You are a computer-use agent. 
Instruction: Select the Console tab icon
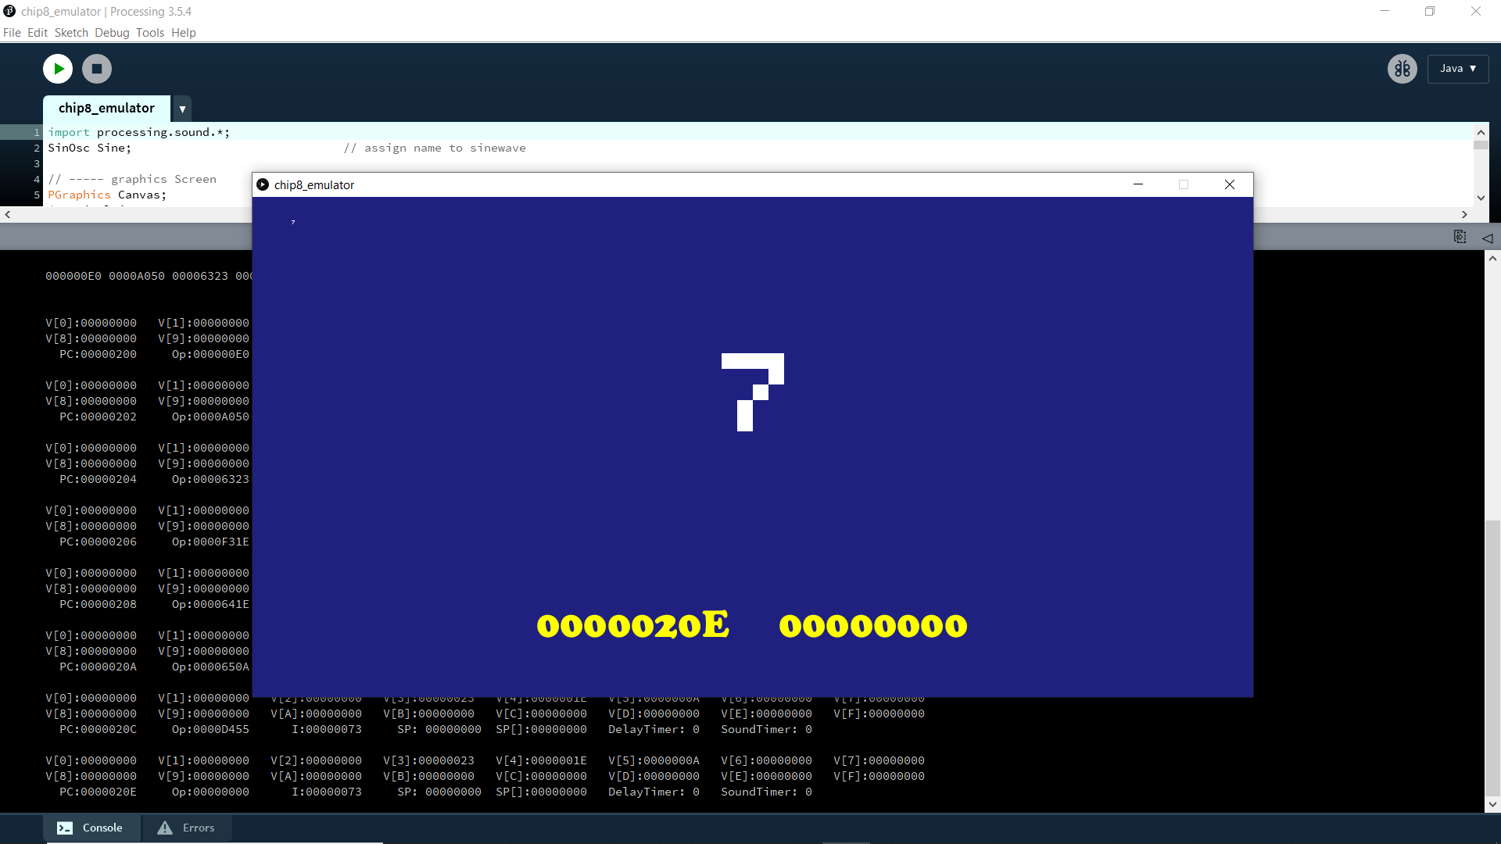(x=64, y=828)
